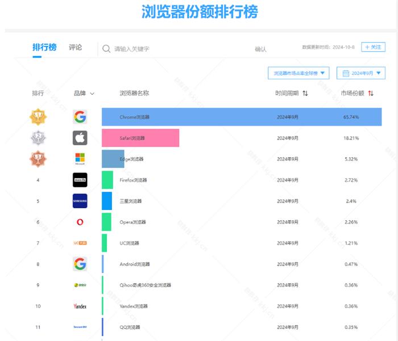Click the green Firefox share bar

click(107, 180)
